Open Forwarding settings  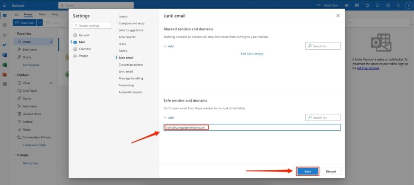[x=126, y=85]
